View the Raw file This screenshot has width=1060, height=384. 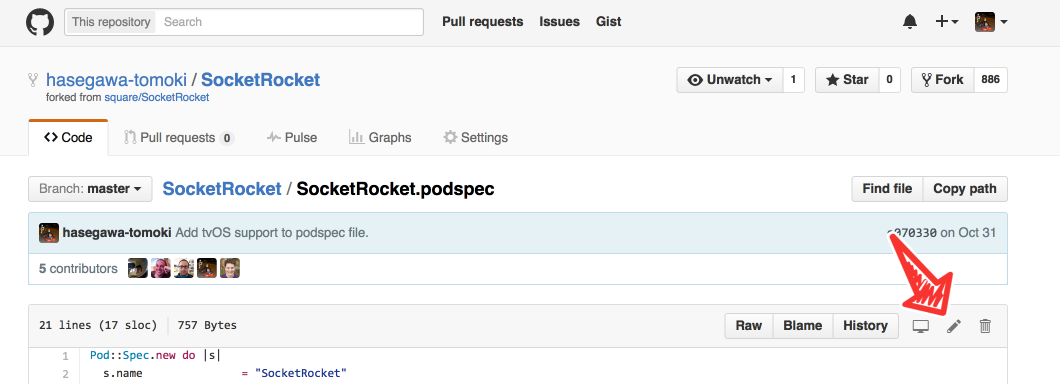[748, 326]
